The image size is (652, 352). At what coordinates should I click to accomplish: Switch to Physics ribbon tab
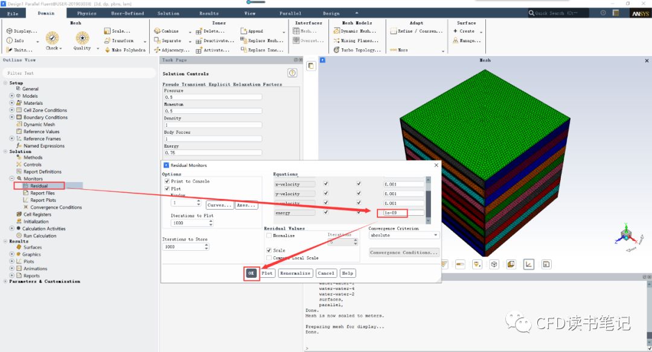tap(86, 13)
